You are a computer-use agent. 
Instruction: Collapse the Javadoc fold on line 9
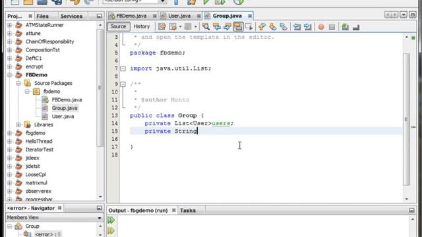(x=123, y=84)
